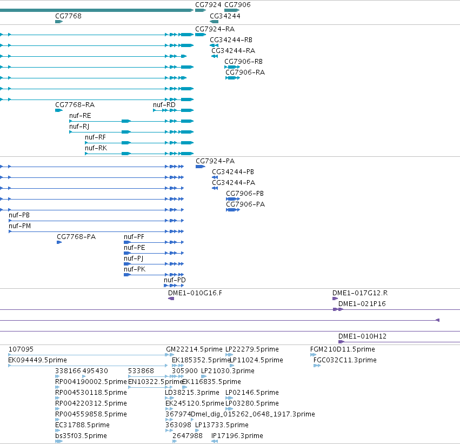Click EST labeled 305900
This screenshot has height=444, width=460.
pos(185,371)
